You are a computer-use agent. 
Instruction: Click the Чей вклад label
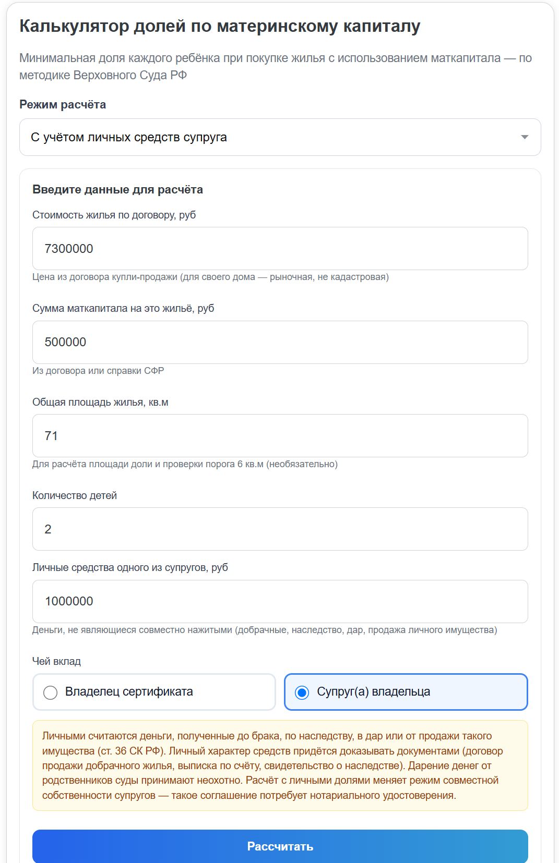click(x=56, y=661)
